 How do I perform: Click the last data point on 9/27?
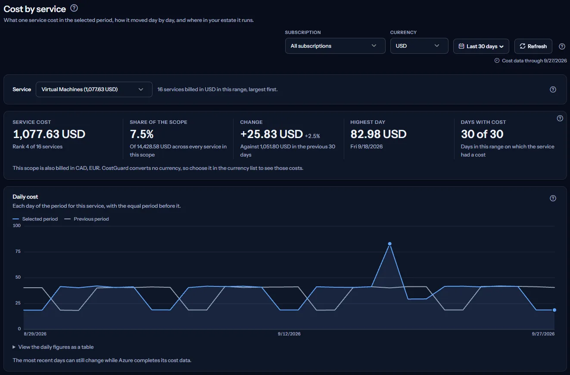(554, 310)
